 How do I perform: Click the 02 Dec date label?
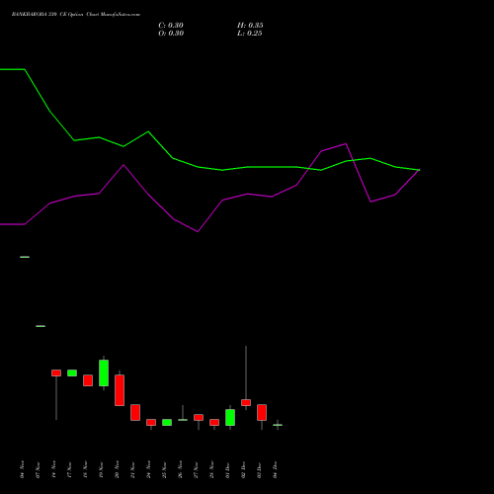pyautogui.click(x=243, y=469)
